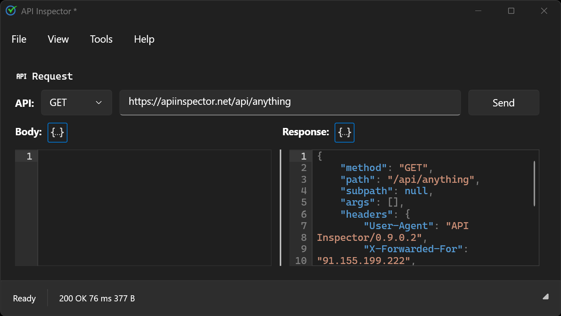Send the API request
This screenshot has width=561, height=316.
pos(504,103)
